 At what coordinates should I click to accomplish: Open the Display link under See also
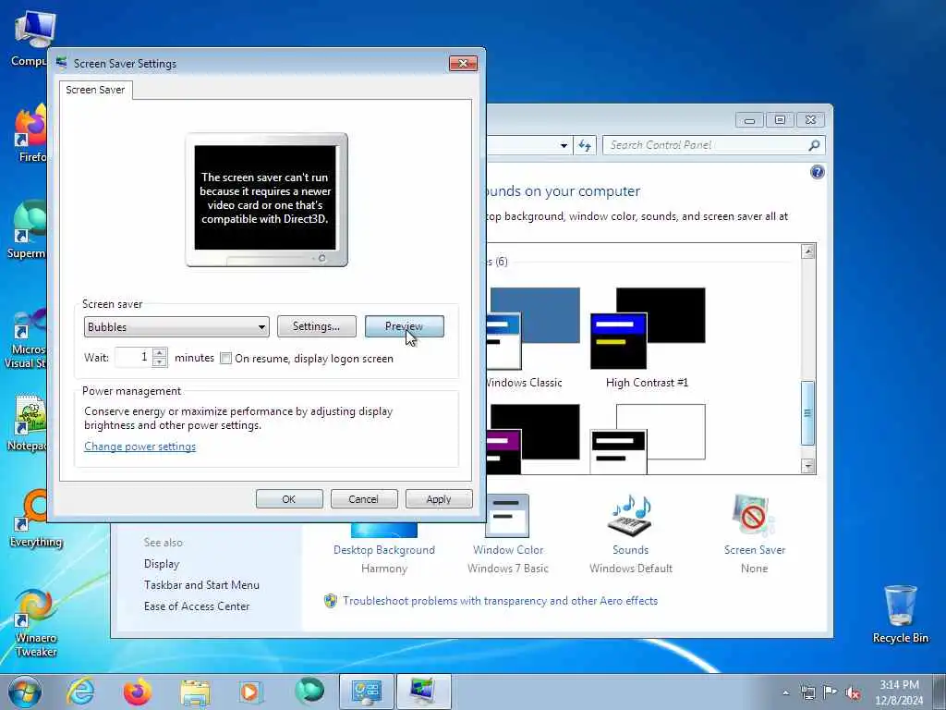point(162,564)
